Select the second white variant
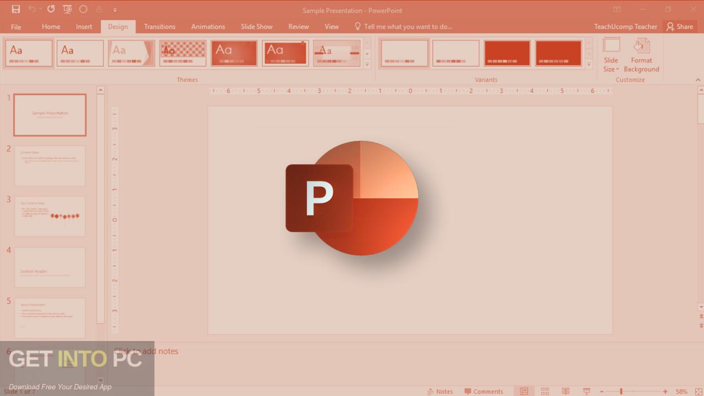The image size is (704, 396). click(455, 53)
